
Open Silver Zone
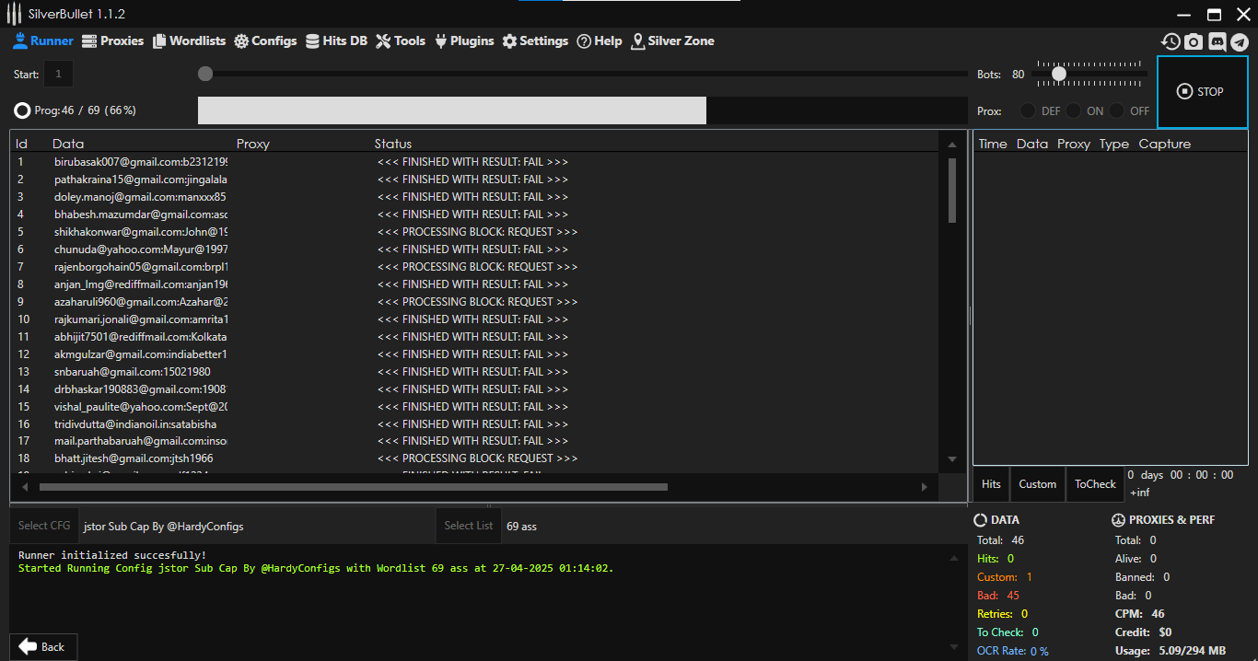(672, 41)
